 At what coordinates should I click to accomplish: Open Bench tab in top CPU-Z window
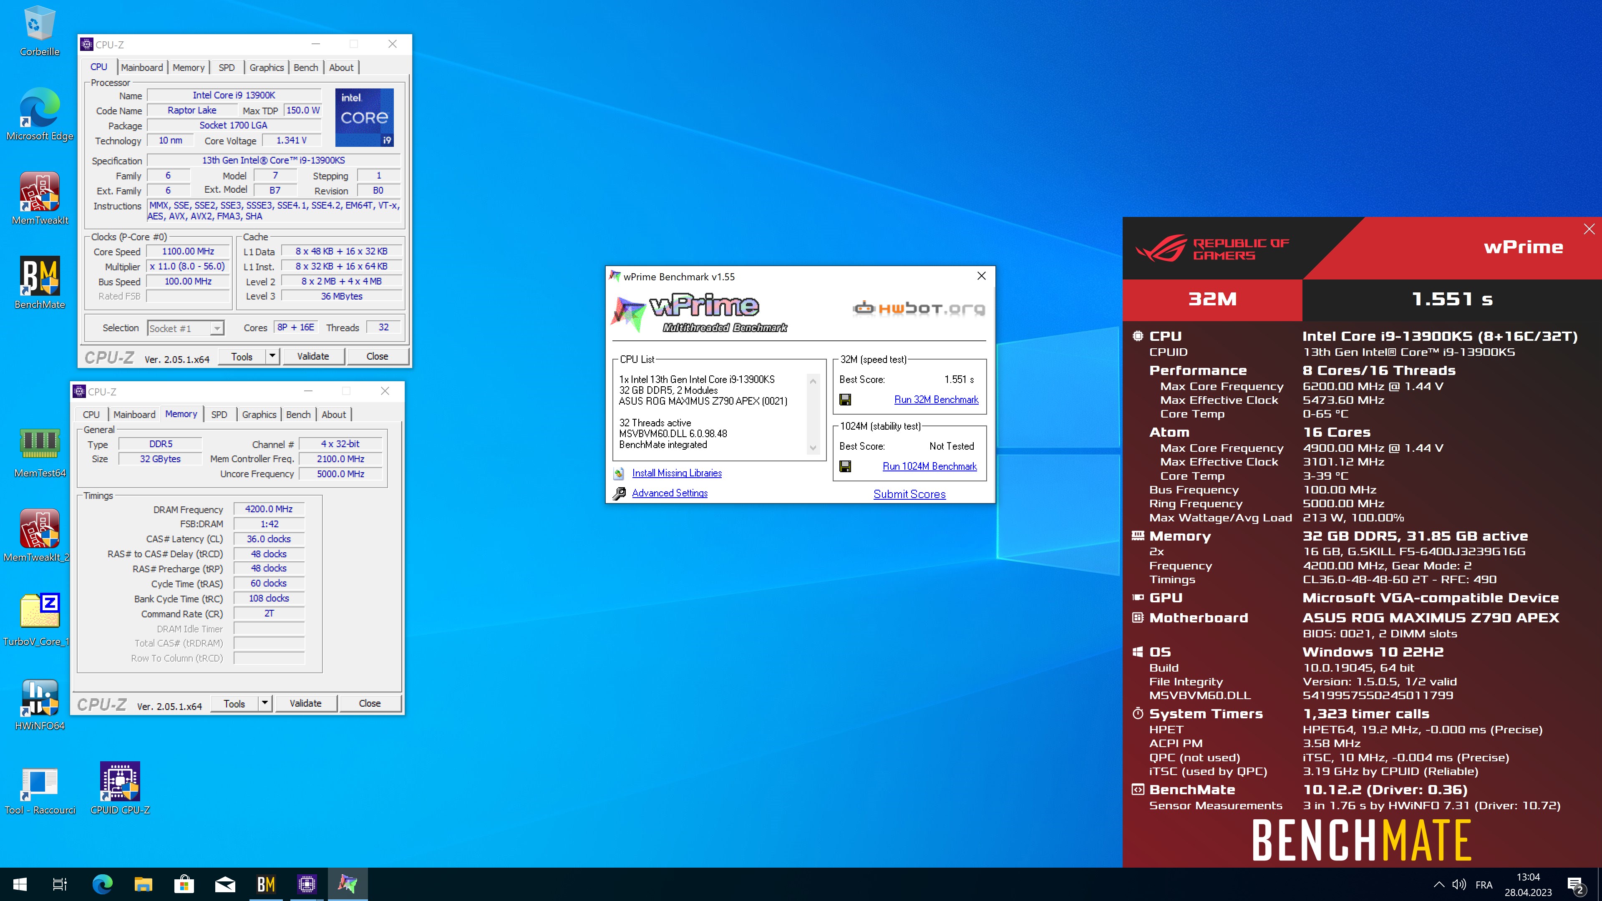(x=306, y=67)
